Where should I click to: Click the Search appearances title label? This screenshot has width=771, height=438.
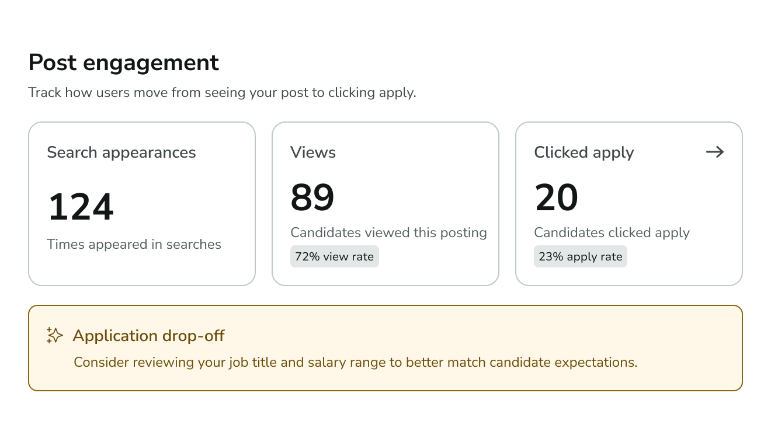tap(121, 152)
